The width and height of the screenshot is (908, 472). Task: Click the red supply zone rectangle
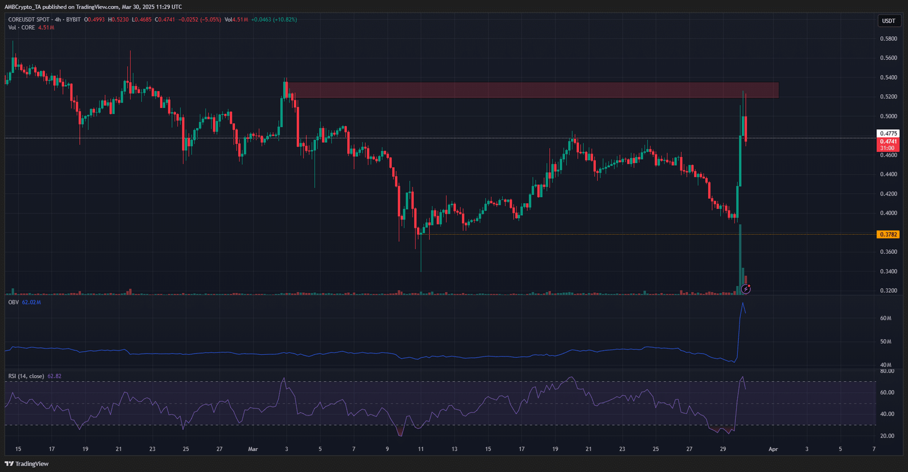pos(532,90)
